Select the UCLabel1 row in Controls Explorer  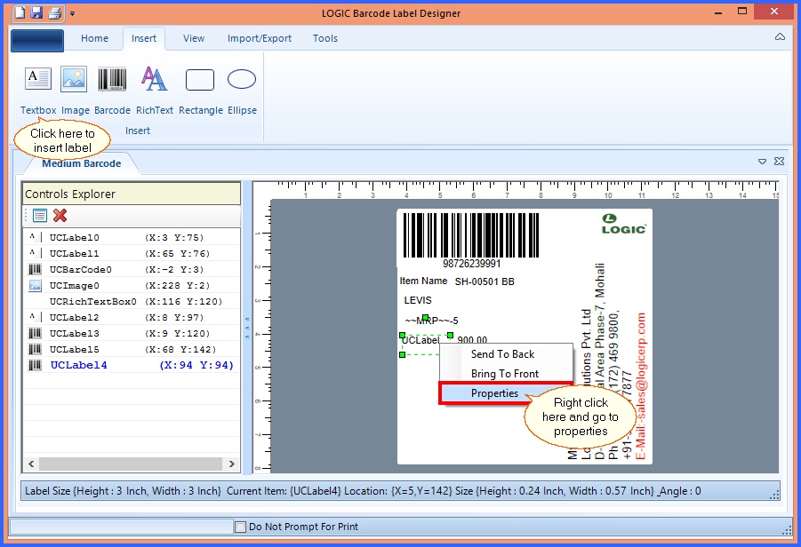[x=132, y=254]
